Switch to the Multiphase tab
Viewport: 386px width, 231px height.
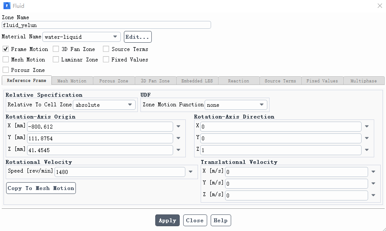pyautogui.click(x=364, y=81)
